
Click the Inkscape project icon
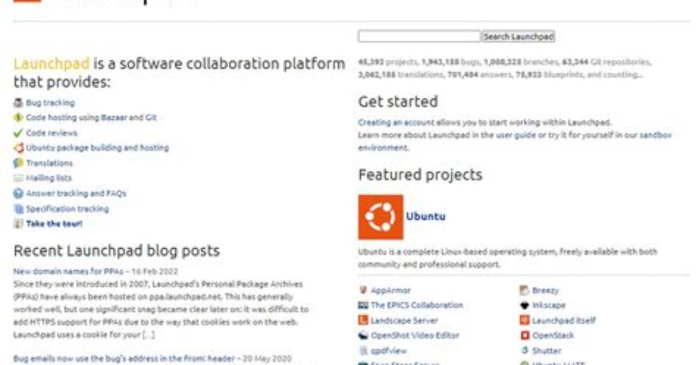tap(525, 305)
